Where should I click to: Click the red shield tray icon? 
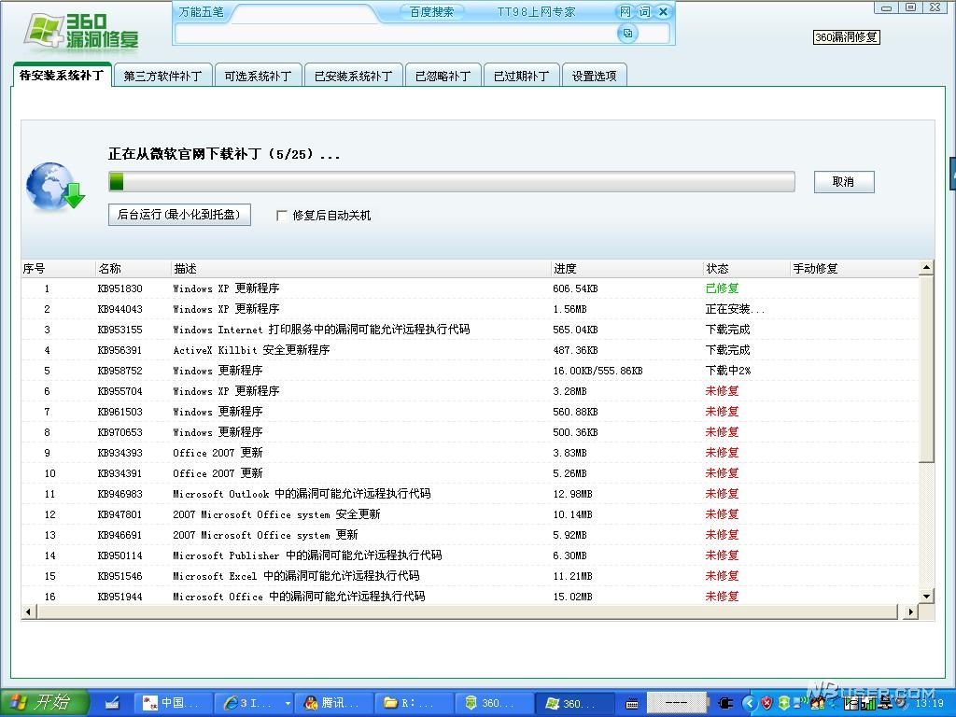767,703
